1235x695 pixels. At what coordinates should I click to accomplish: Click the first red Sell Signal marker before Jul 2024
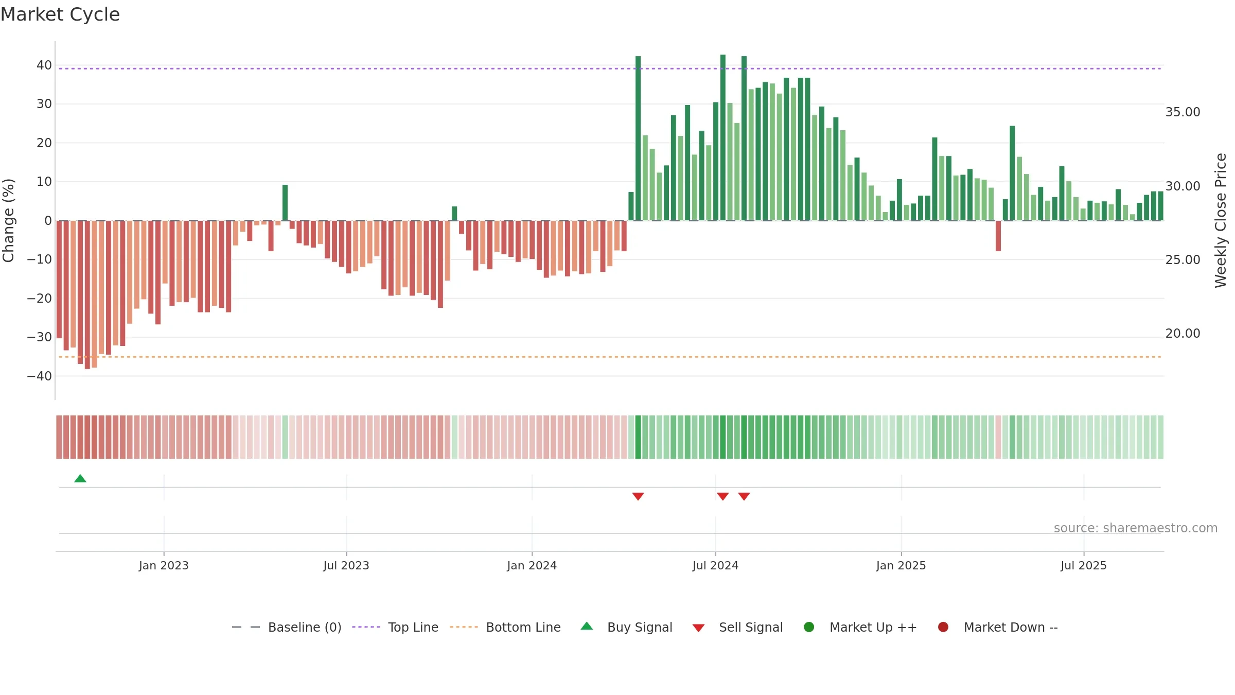(638, 496)
